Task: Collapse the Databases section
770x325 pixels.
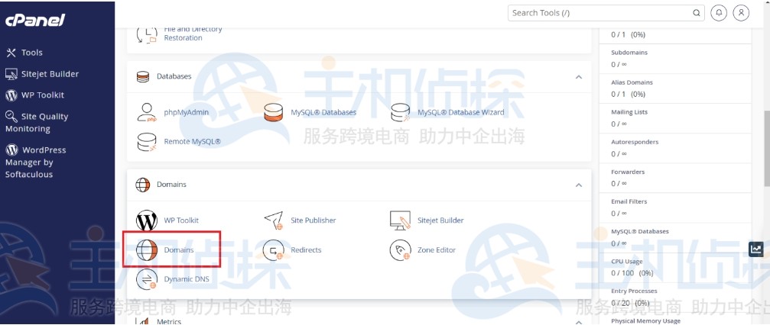Action: point(579,77)
